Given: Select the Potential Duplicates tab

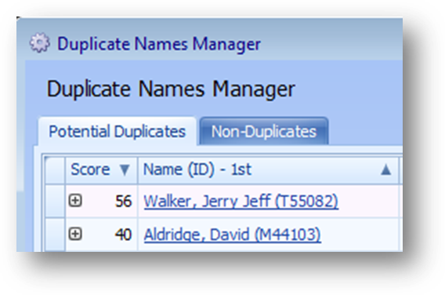Looking at the screenshot, I should [x=118, y=131].
